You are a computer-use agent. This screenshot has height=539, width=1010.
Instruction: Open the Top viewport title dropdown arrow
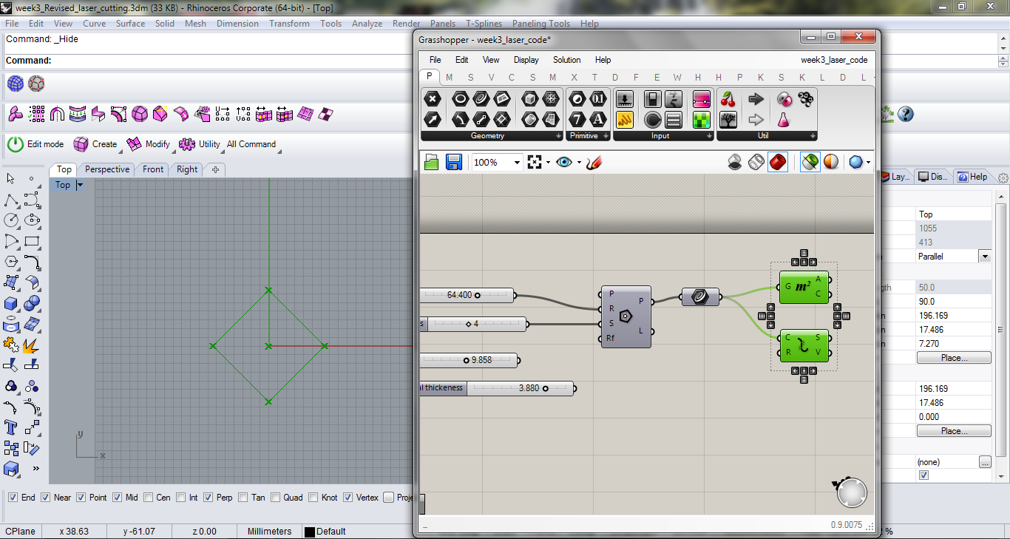click(80, 185)
